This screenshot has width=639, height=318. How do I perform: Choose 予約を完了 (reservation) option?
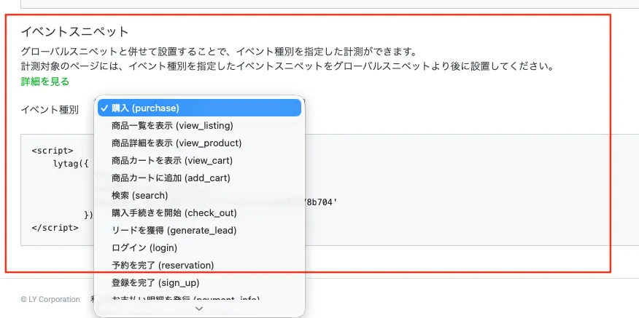[162, 265]
